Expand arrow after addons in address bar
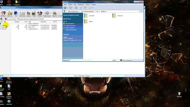 coord(107,11)
